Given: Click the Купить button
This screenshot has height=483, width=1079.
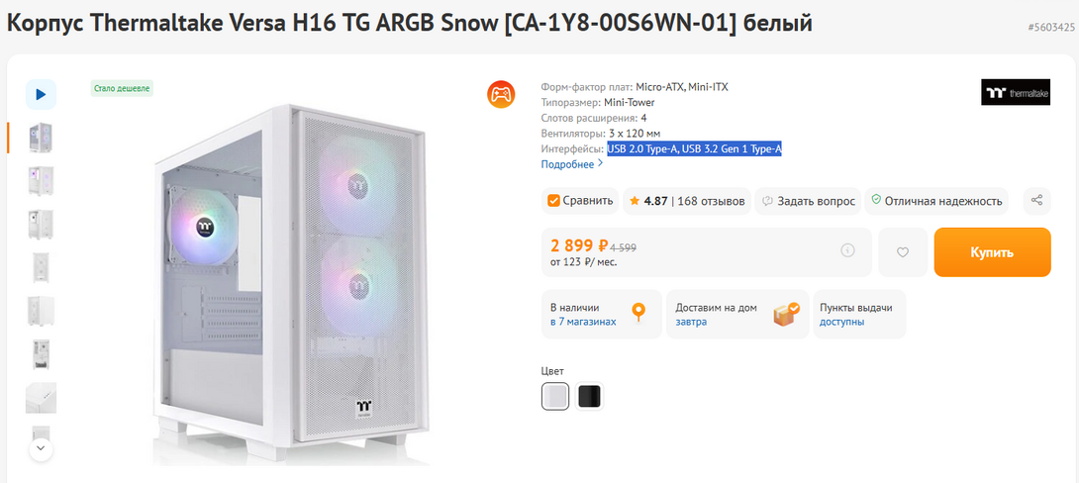Looking at the screenshot, I should click(x=992, y=252).
